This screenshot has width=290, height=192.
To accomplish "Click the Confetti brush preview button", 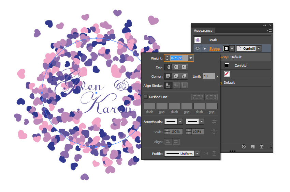I will pos(246,48).
